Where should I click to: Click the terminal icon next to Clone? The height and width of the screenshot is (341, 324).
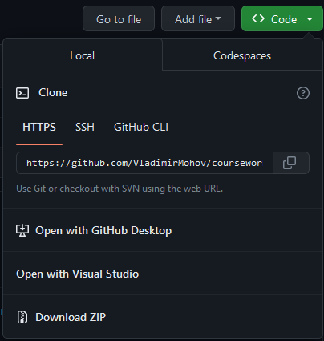22,93
